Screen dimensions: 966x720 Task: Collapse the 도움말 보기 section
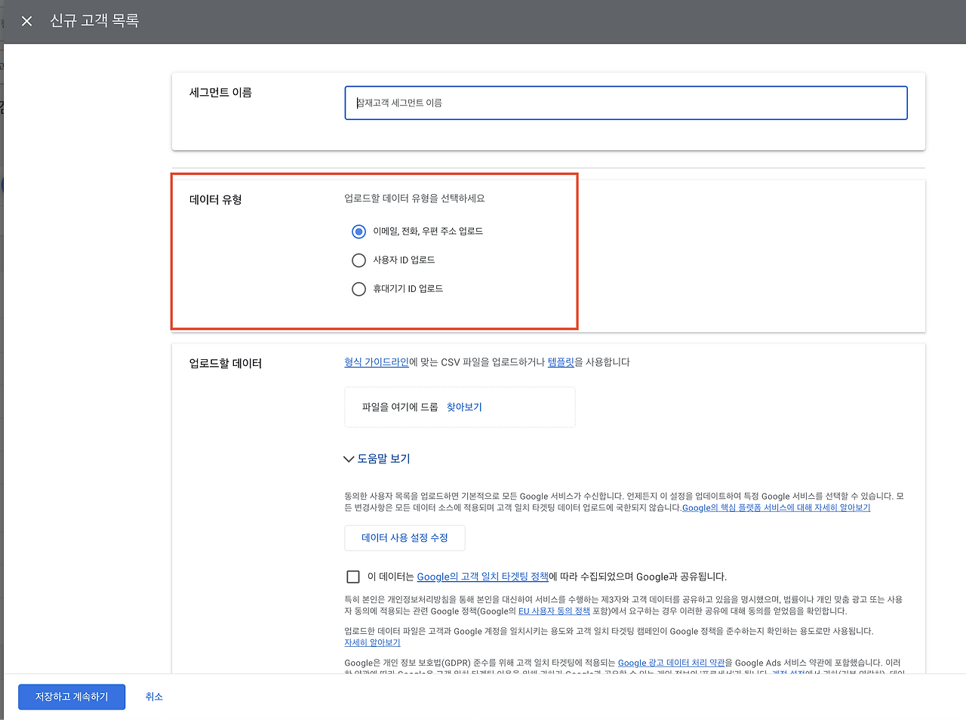click(x=377, y=459)
